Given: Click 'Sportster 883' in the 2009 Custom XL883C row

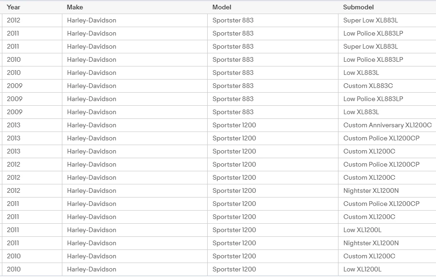Looking at the screenshot, I should (233, 86).
